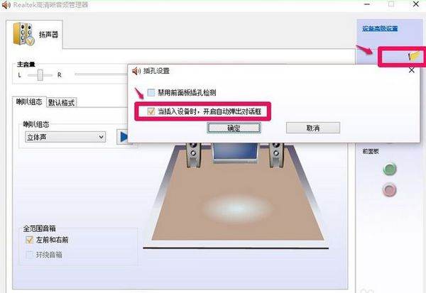Click the monitor in the room view
426x293 pixels.
point(235,153)
